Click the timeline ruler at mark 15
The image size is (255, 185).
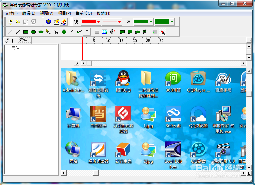121,41
